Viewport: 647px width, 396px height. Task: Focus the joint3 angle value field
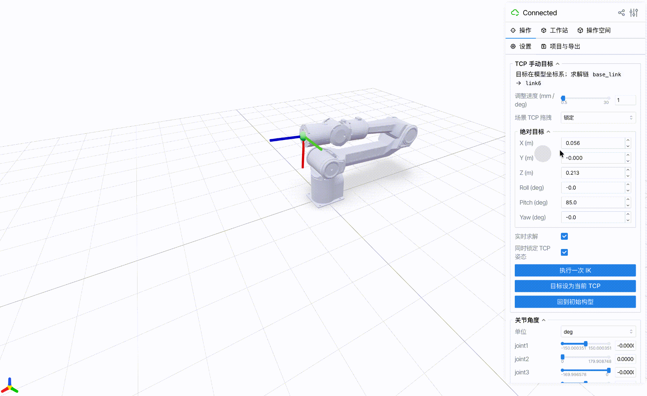click(625, 372)
